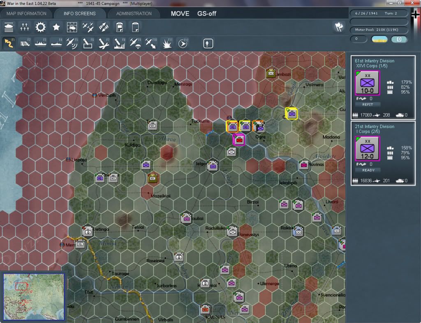Click the F11 explosion battle icon
Image resolution: width=421 pixels, height=323 pixels.
coord(167,44)
